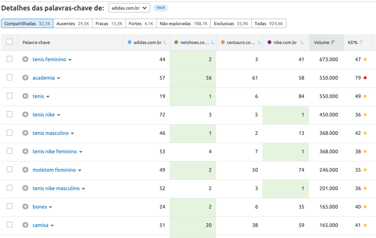Click the 'camisa' keyword link

pyautogui.click(x=41, y=225)
